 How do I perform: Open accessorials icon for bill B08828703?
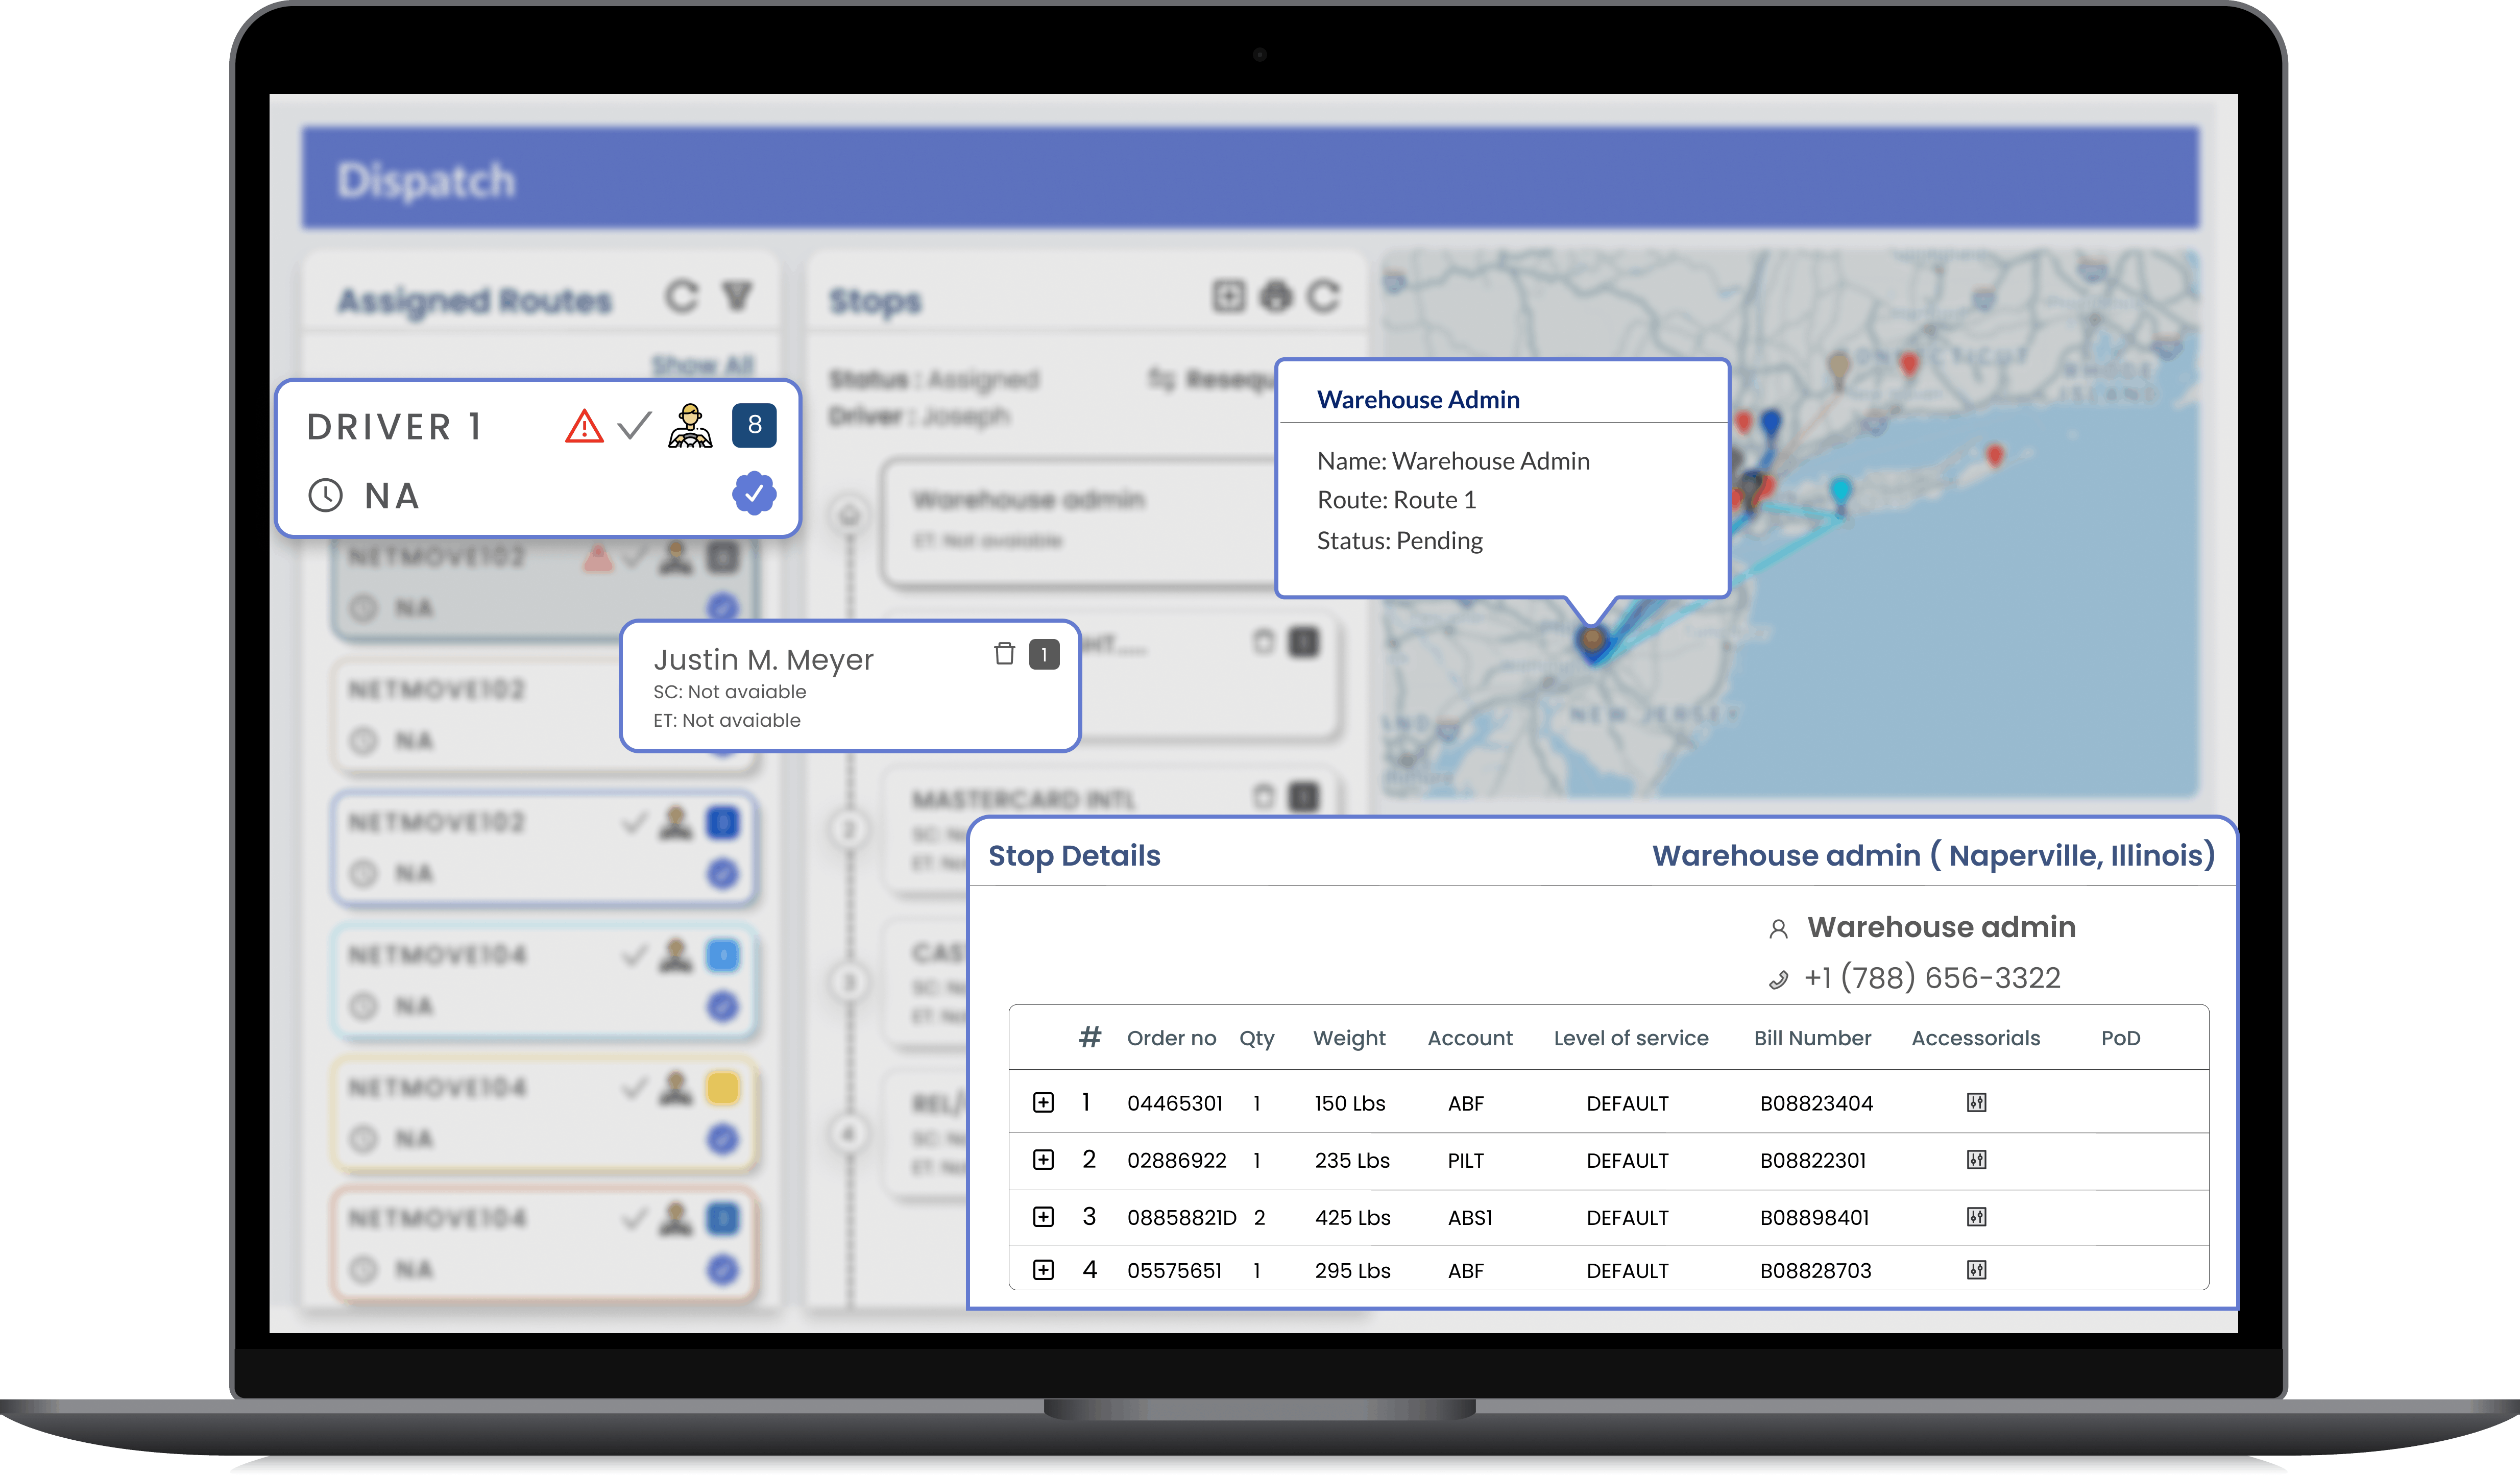coord(1976,1269)
